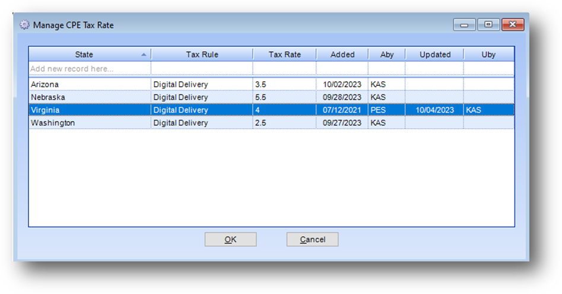Click Washington's KAS Aby cell
Image resolution: width=562 pixels, height=294 pixels.
pos(387,123)
